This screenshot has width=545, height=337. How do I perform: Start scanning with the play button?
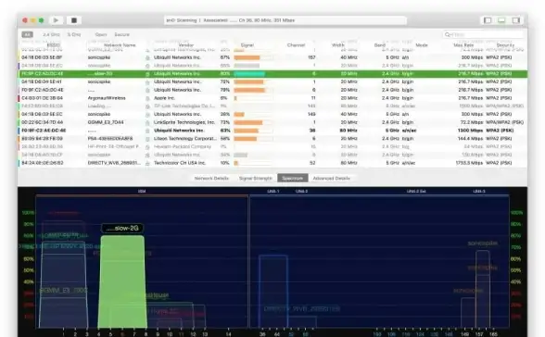pyautogui.click(x=56, y=20)
